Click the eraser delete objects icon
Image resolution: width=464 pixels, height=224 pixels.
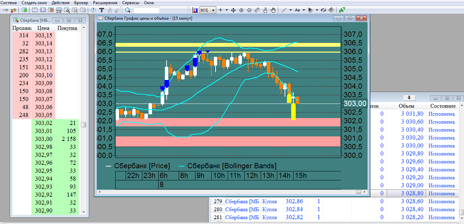[331, 10]
